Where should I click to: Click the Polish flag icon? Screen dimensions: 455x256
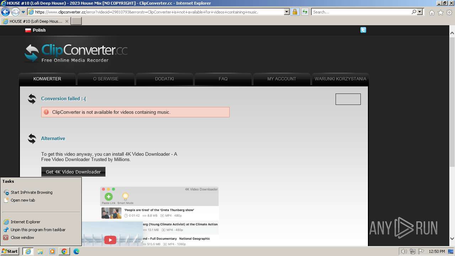click(28, 30)
